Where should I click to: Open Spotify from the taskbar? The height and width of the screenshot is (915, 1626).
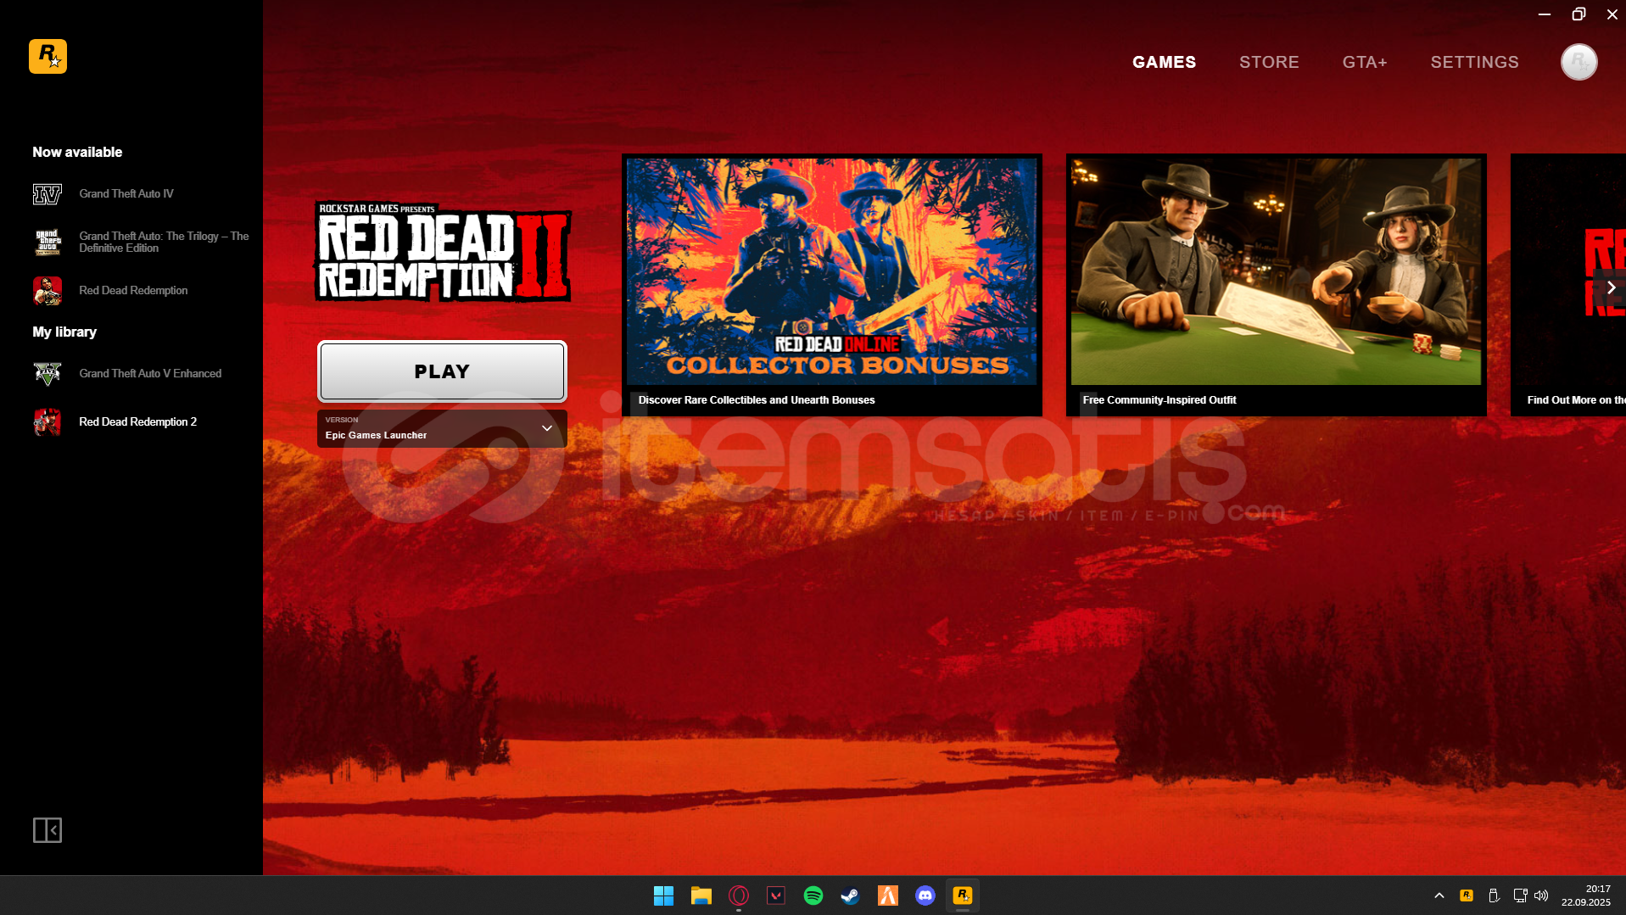coord(813,895)
